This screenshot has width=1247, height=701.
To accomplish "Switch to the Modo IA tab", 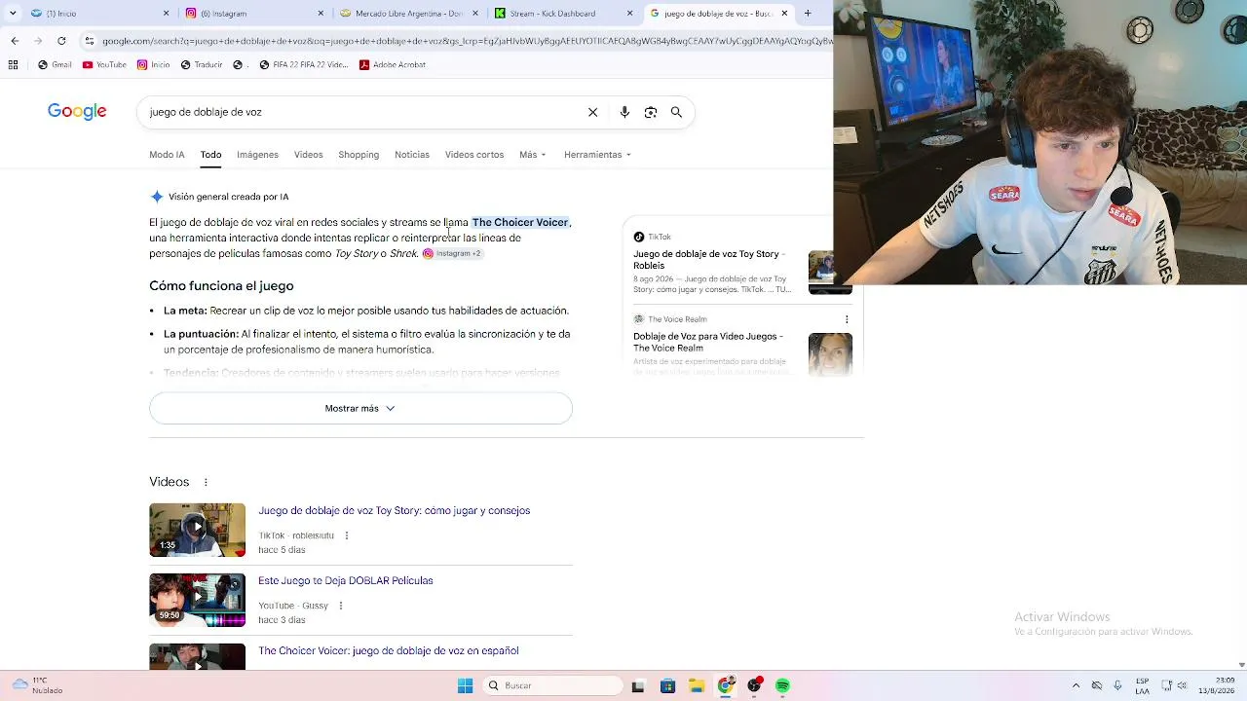I will (167, 155).
